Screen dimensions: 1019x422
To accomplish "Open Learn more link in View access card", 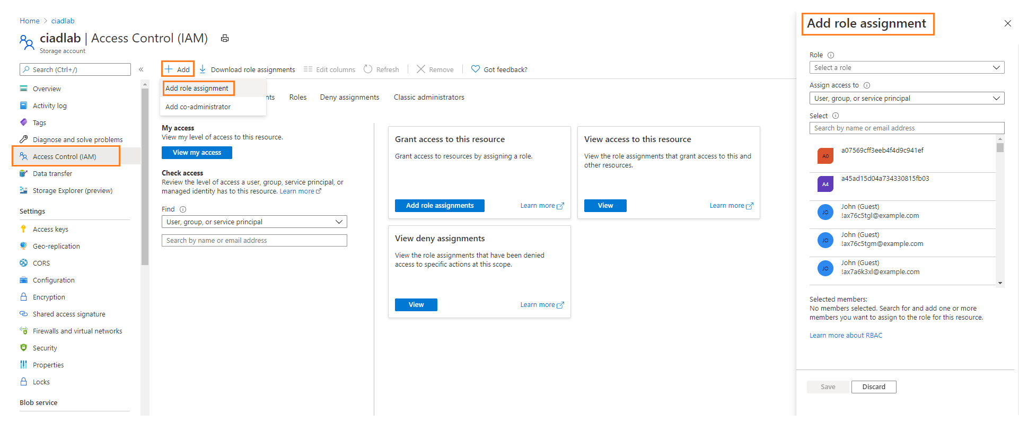I will 731,206.
